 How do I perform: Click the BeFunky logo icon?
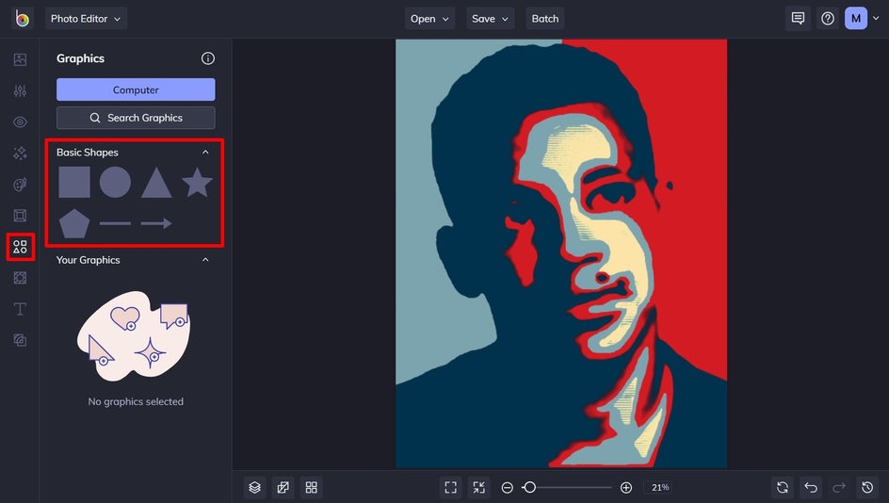click(x=22, y=19)
